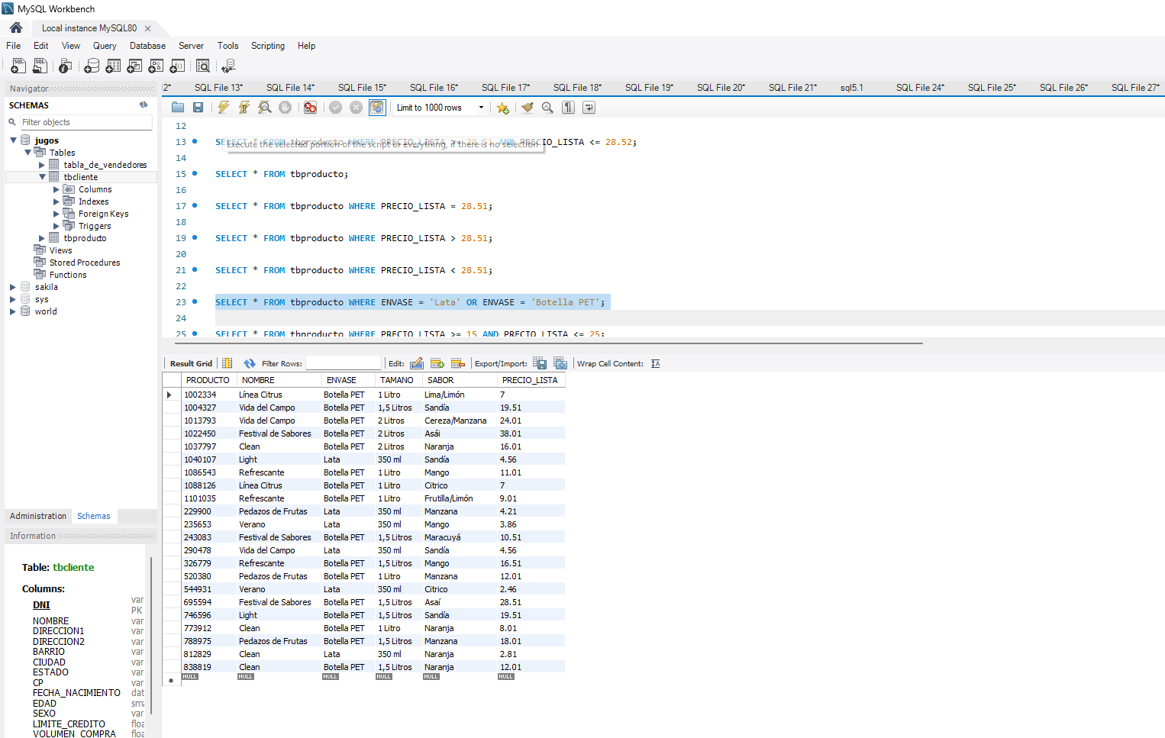Switch to SQL File 18 tab
Image resolution: width=1165 pixels, height=738 pixels.
(x=577, y=88)
